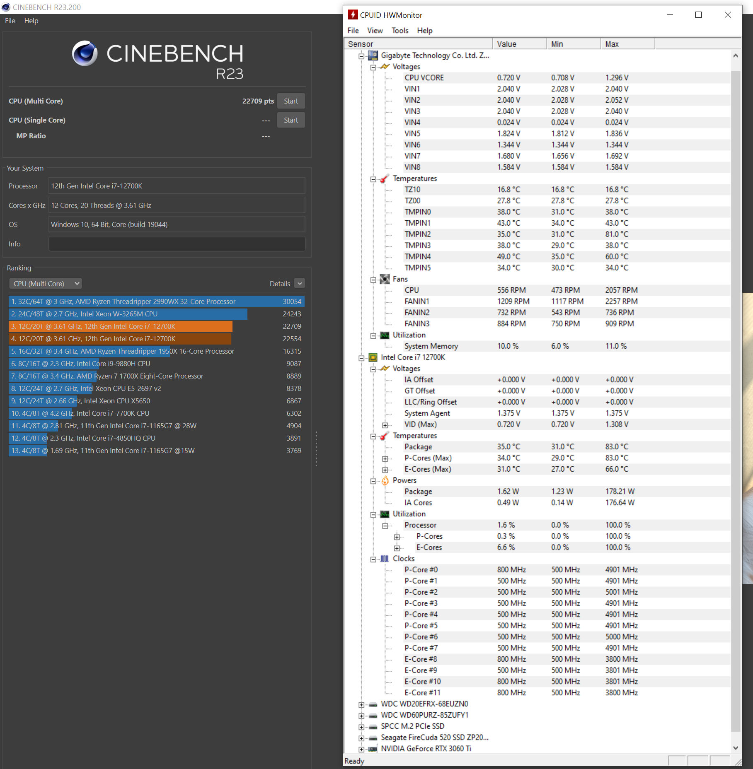Collapse the Gigabyte Technology motherboard node
Viewport: 753px width, 769px height.
[362, 56]
